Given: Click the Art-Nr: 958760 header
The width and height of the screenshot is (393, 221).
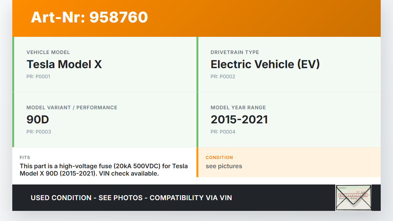Looking at the screenshot, I should tap(89, 17).
